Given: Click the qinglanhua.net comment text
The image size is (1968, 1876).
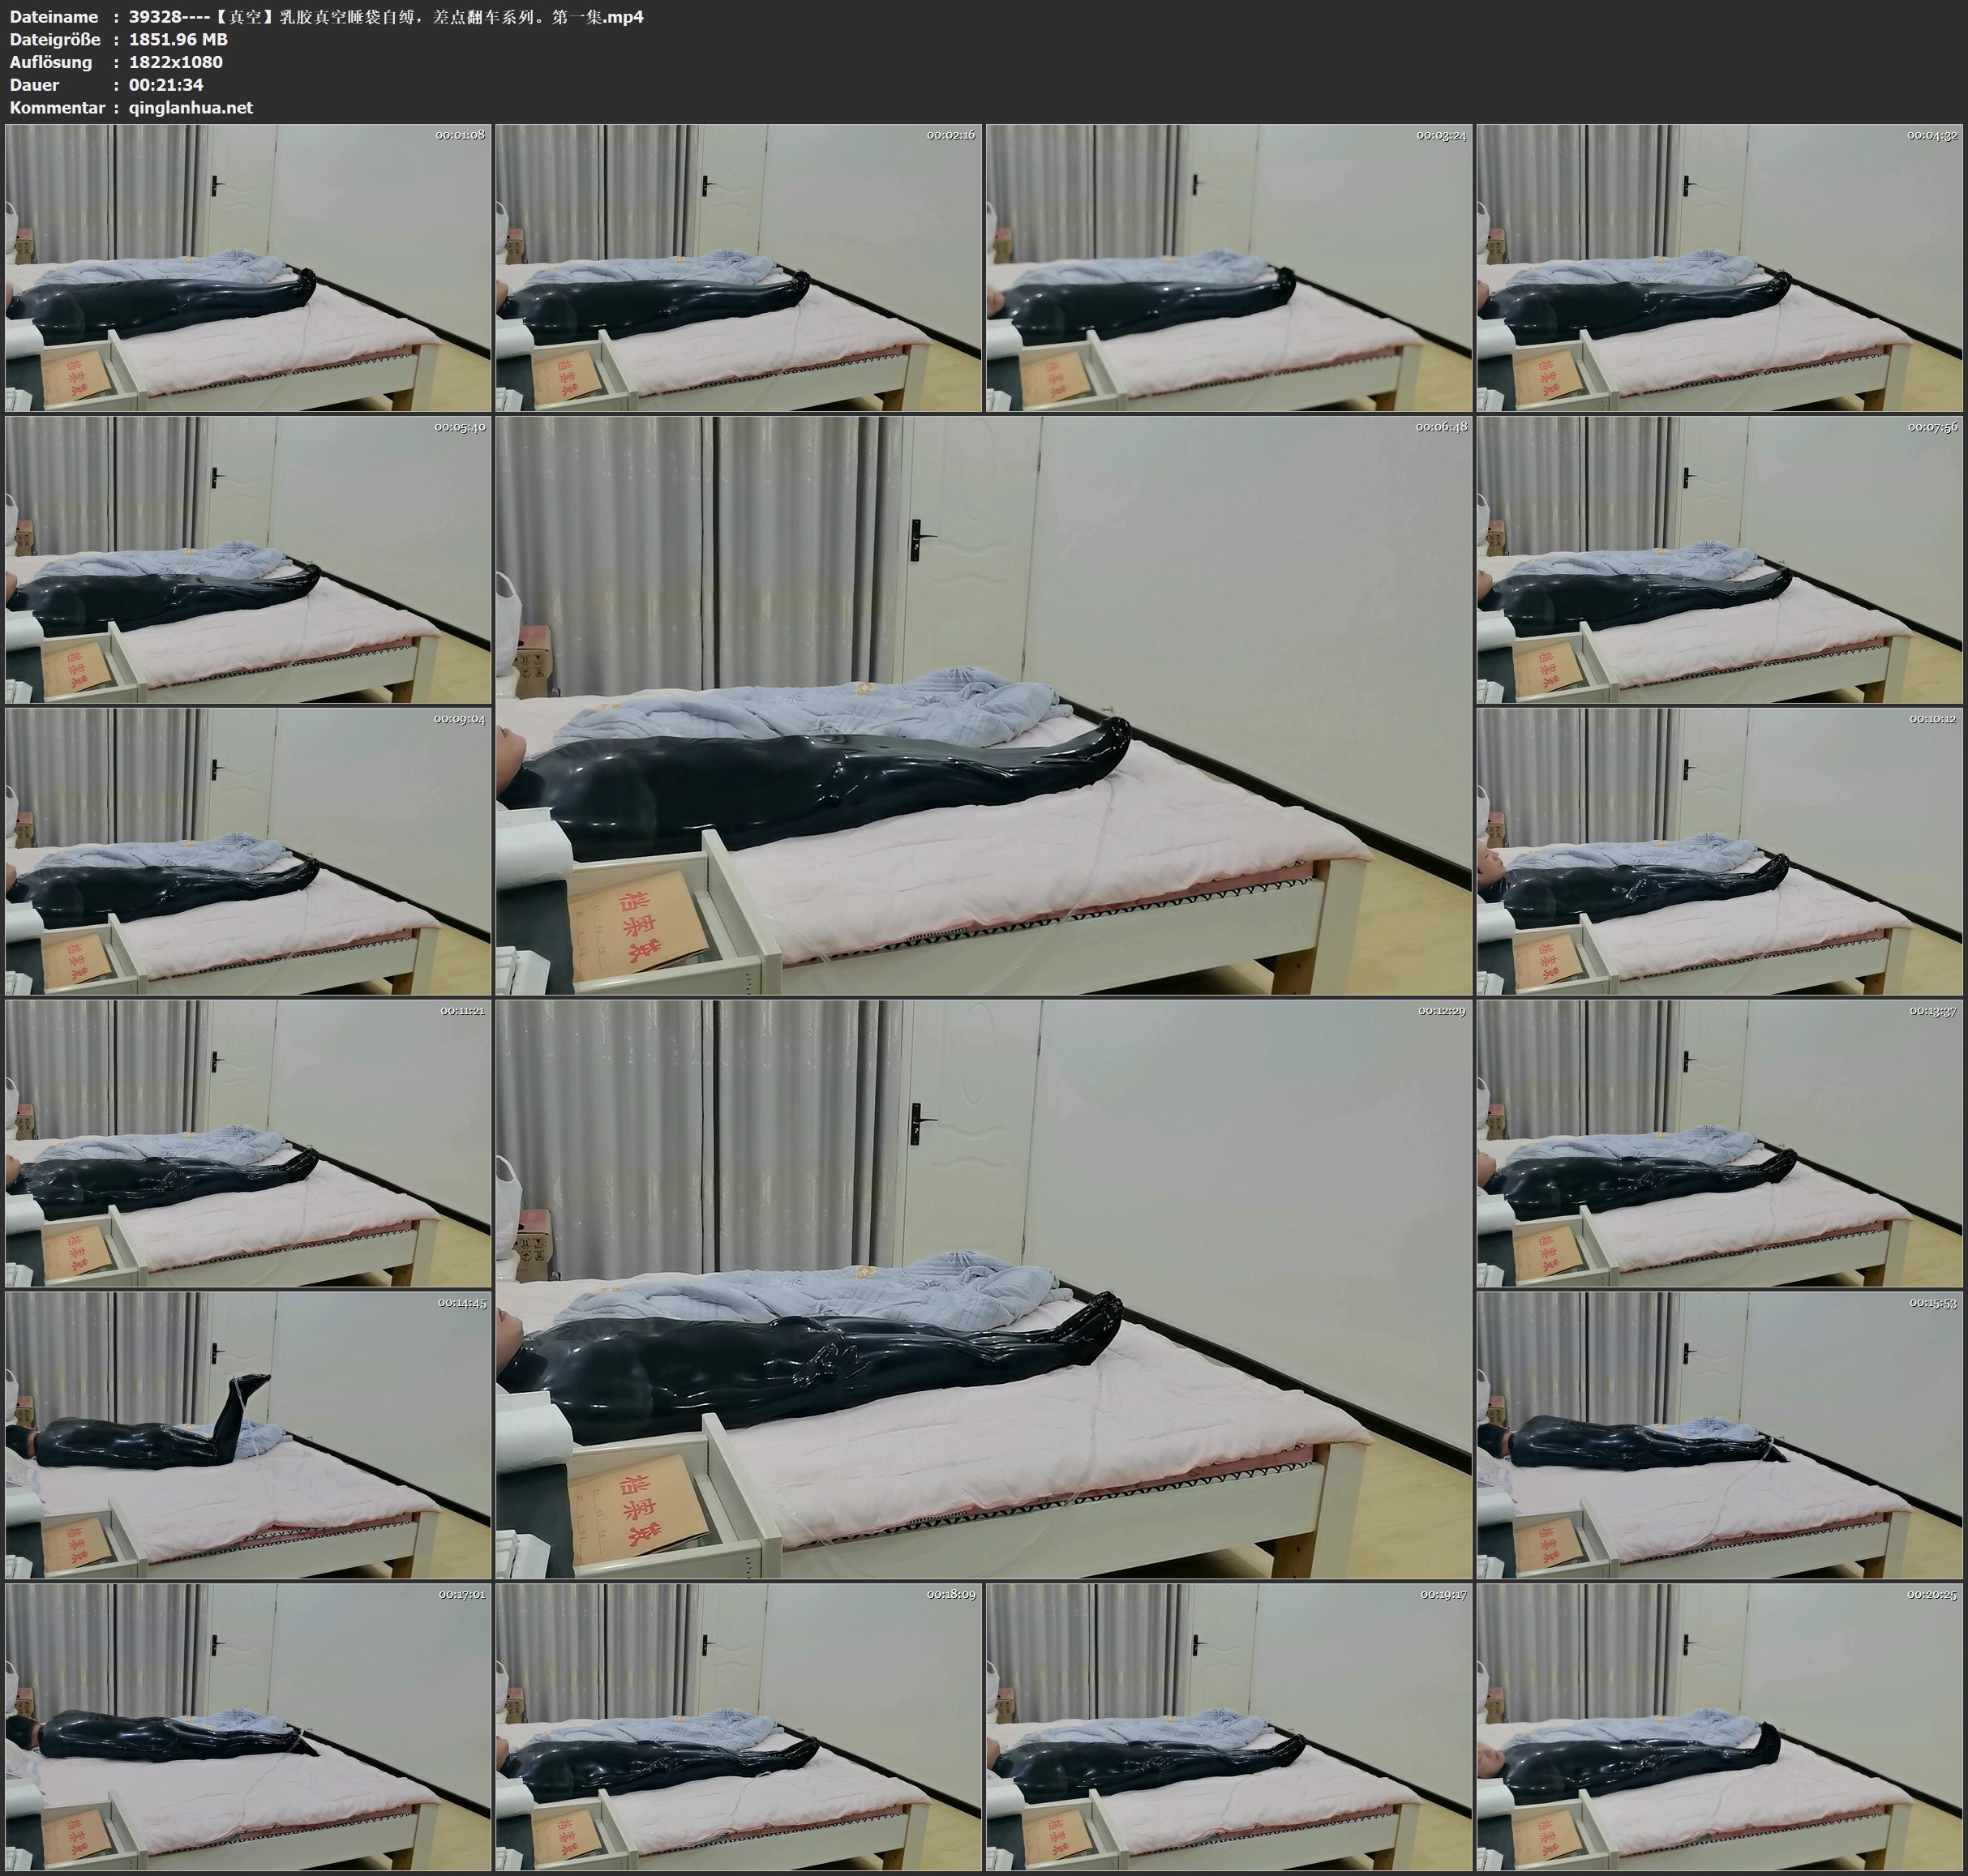Looking at the screenshot, I should 190,108.
